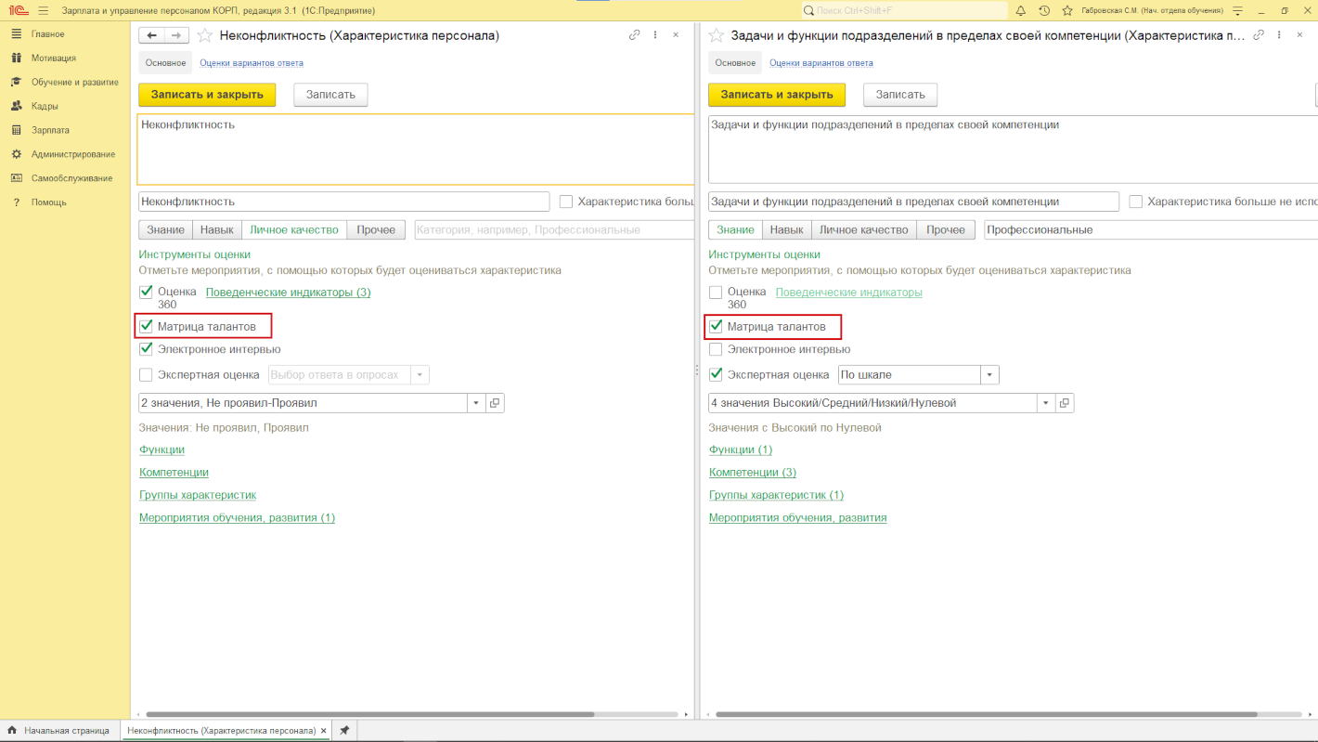Copy link icon in Неконфликтность form header

click(635, 35)
